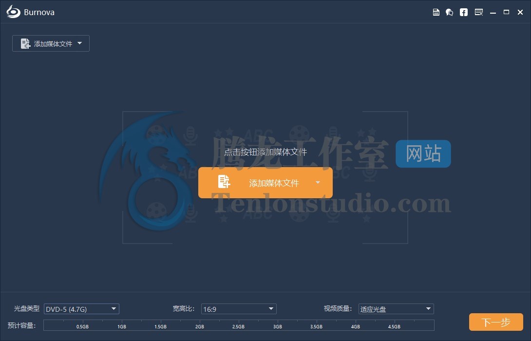Expand the orange button's dropdown arrow
This screenshot has height=341, width=531.
(x=318, y=183)
